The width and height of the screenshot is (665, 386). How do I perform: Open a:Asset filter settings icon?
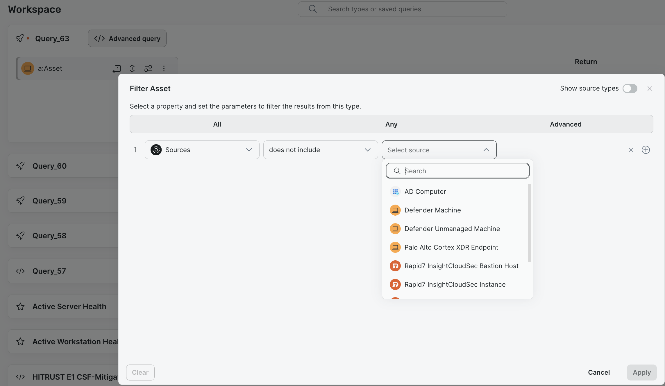pyautogui.click(x=148, y=68)
